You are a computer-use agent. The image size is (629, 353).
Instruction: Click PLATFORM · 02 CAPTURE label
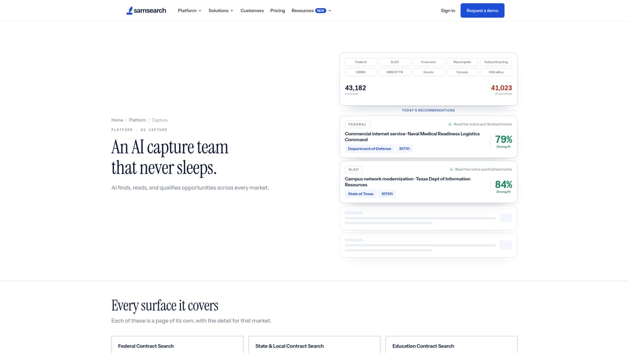pos(139,130)
